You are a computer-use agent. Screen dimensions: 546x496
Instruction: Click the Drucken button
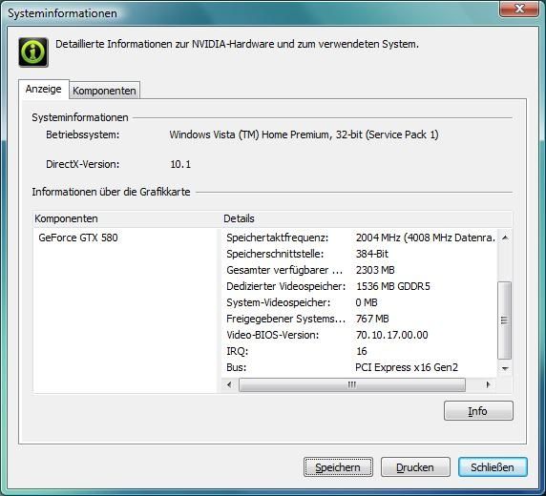(x=415, y=466)
